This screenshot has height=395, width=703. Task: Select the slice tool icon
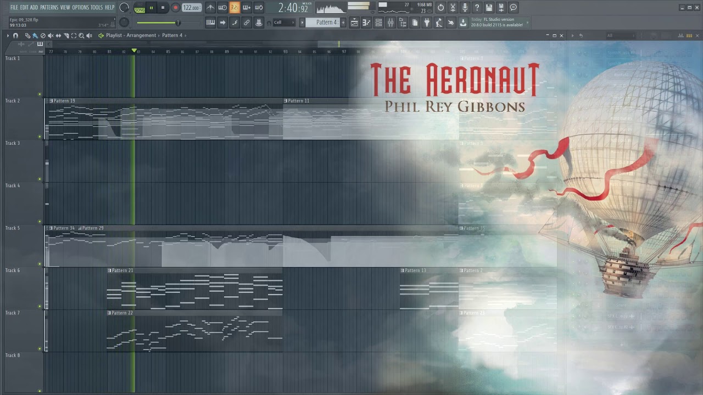(66, 36)
